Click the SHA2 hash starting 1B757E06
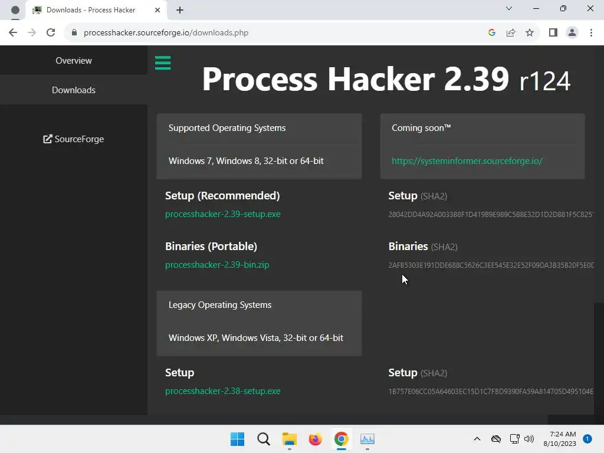Viewport: 604px width, 453px height. pos(491,392)
